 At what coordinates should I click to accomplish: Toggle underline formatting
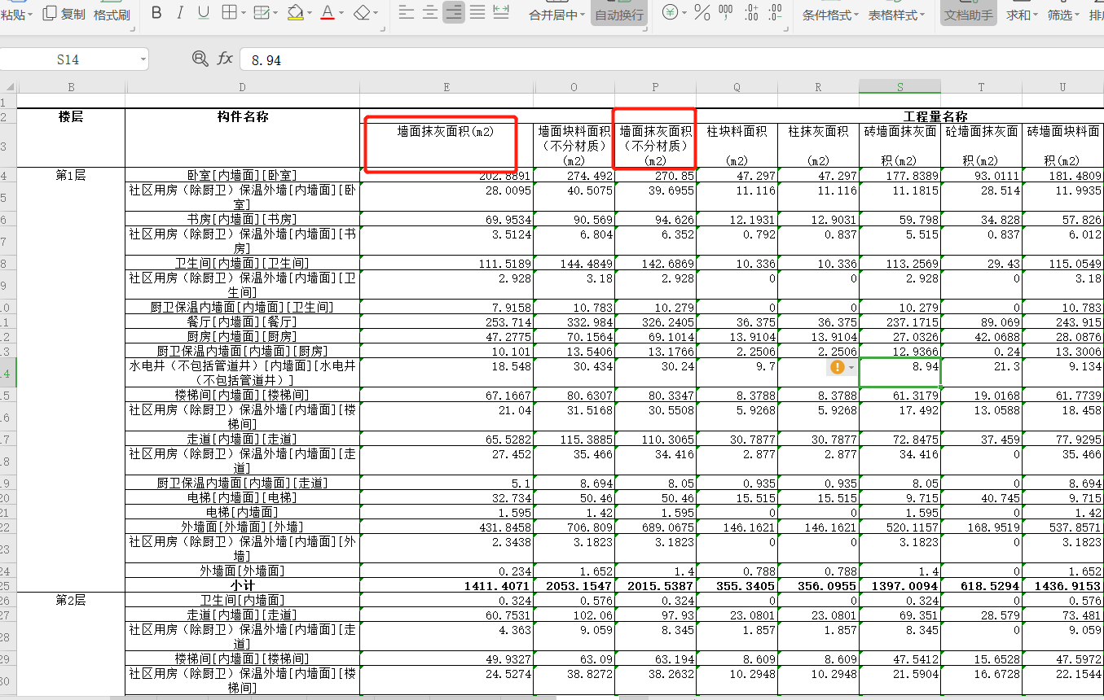click(203, 13)
